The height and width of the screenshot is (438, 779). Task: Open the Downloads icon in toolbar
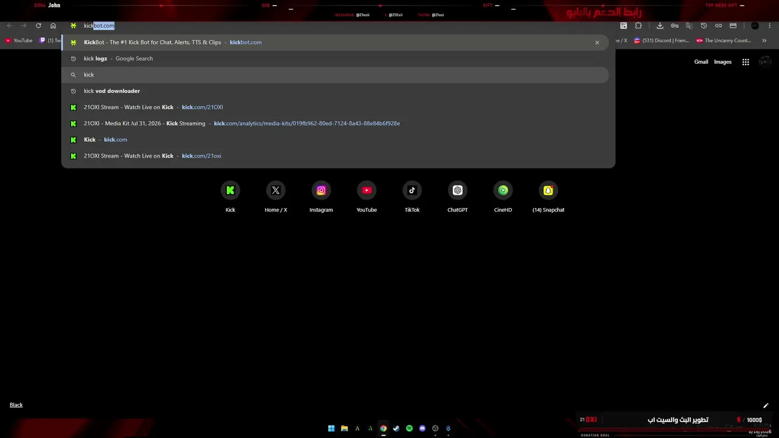(x=660, y=26)
